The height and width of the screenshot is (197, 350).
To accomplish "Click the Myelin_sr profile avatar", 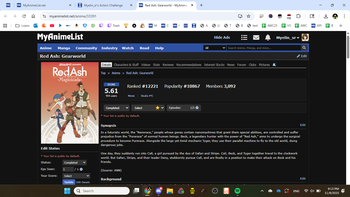I will click(x=305, y=37).
